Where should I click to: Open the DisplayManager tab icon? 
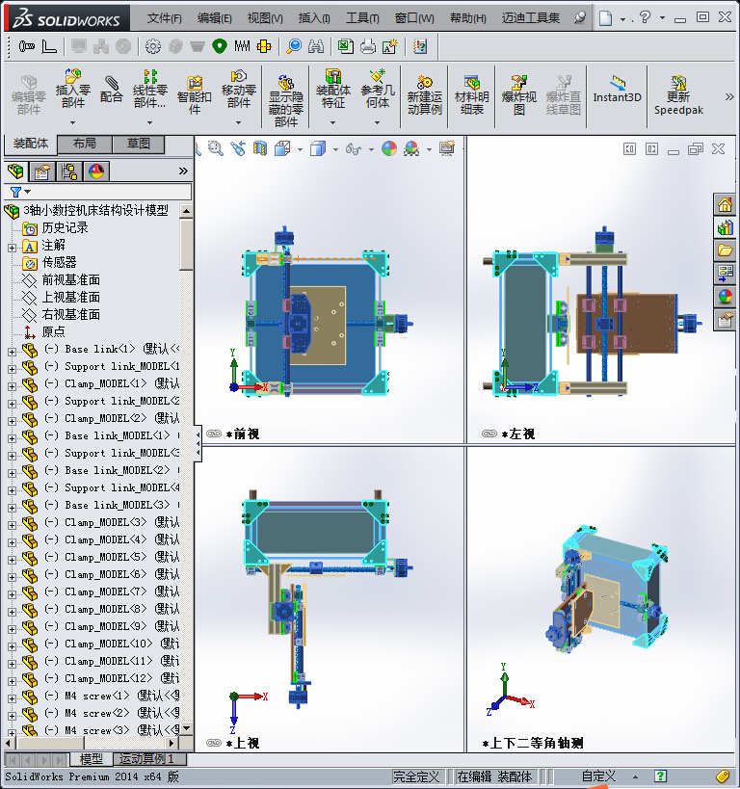(x=96, y=171)
